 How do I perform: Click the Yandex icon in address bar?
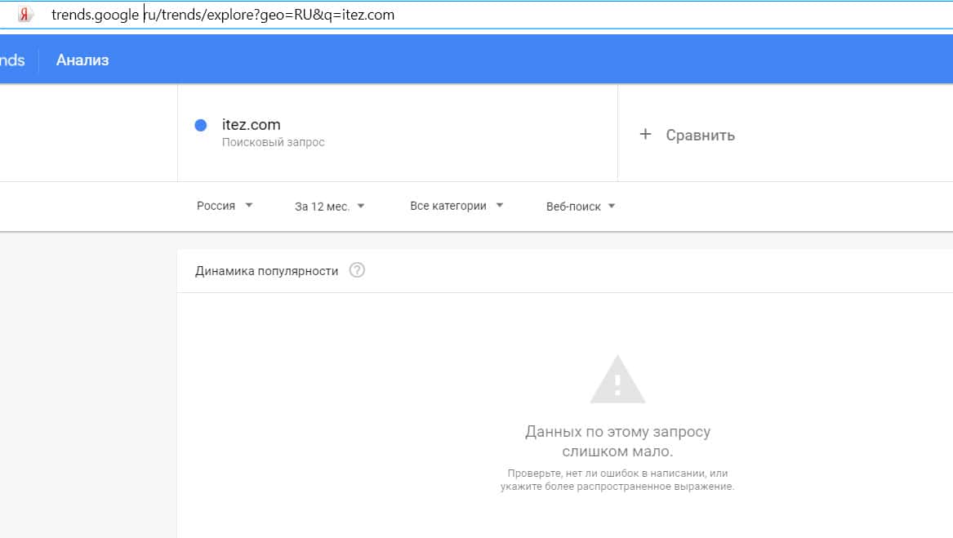(25, 15)
